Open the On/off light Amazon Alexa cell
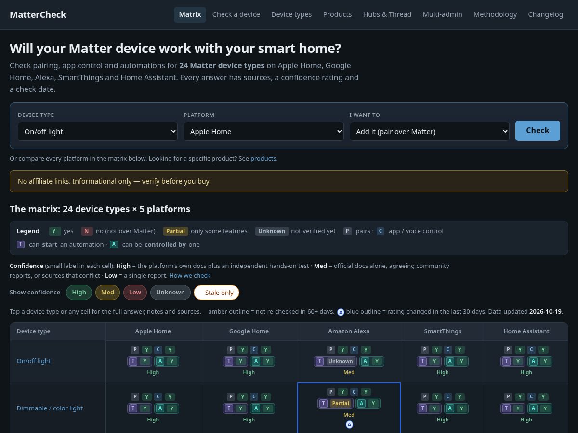This screenshot has width=578, height=433. 349,361
